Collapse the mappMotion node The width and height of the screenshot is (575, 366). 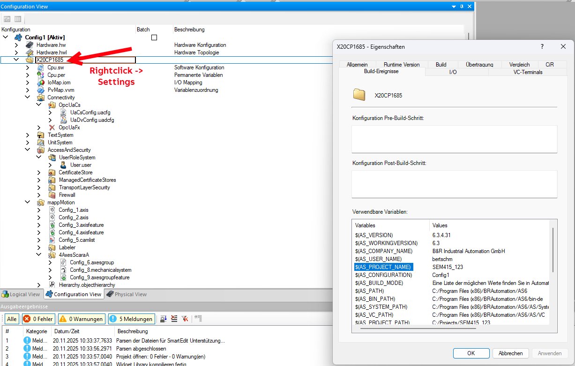point(28,202)
